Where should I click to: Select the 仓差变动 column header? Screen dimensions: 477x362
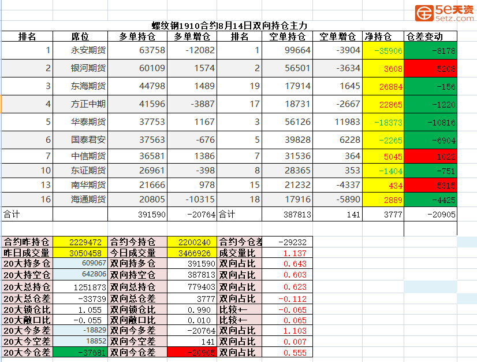point(430,36)
